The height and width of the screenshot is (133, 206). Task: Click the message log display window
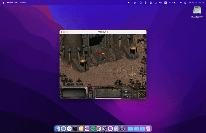[74, 93]
